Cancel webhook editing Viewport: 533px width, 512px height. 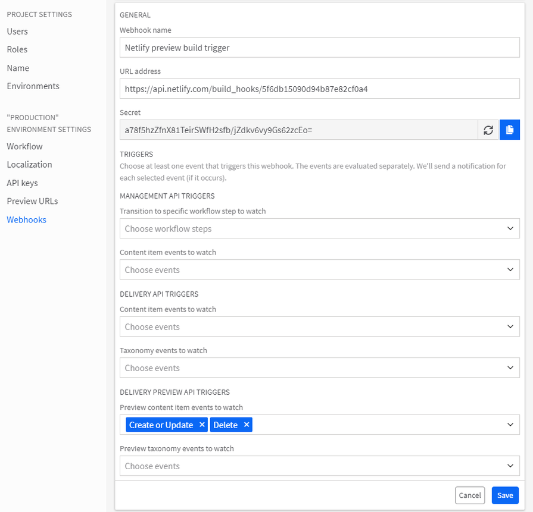pyautogui.click(x=470, y=495)
